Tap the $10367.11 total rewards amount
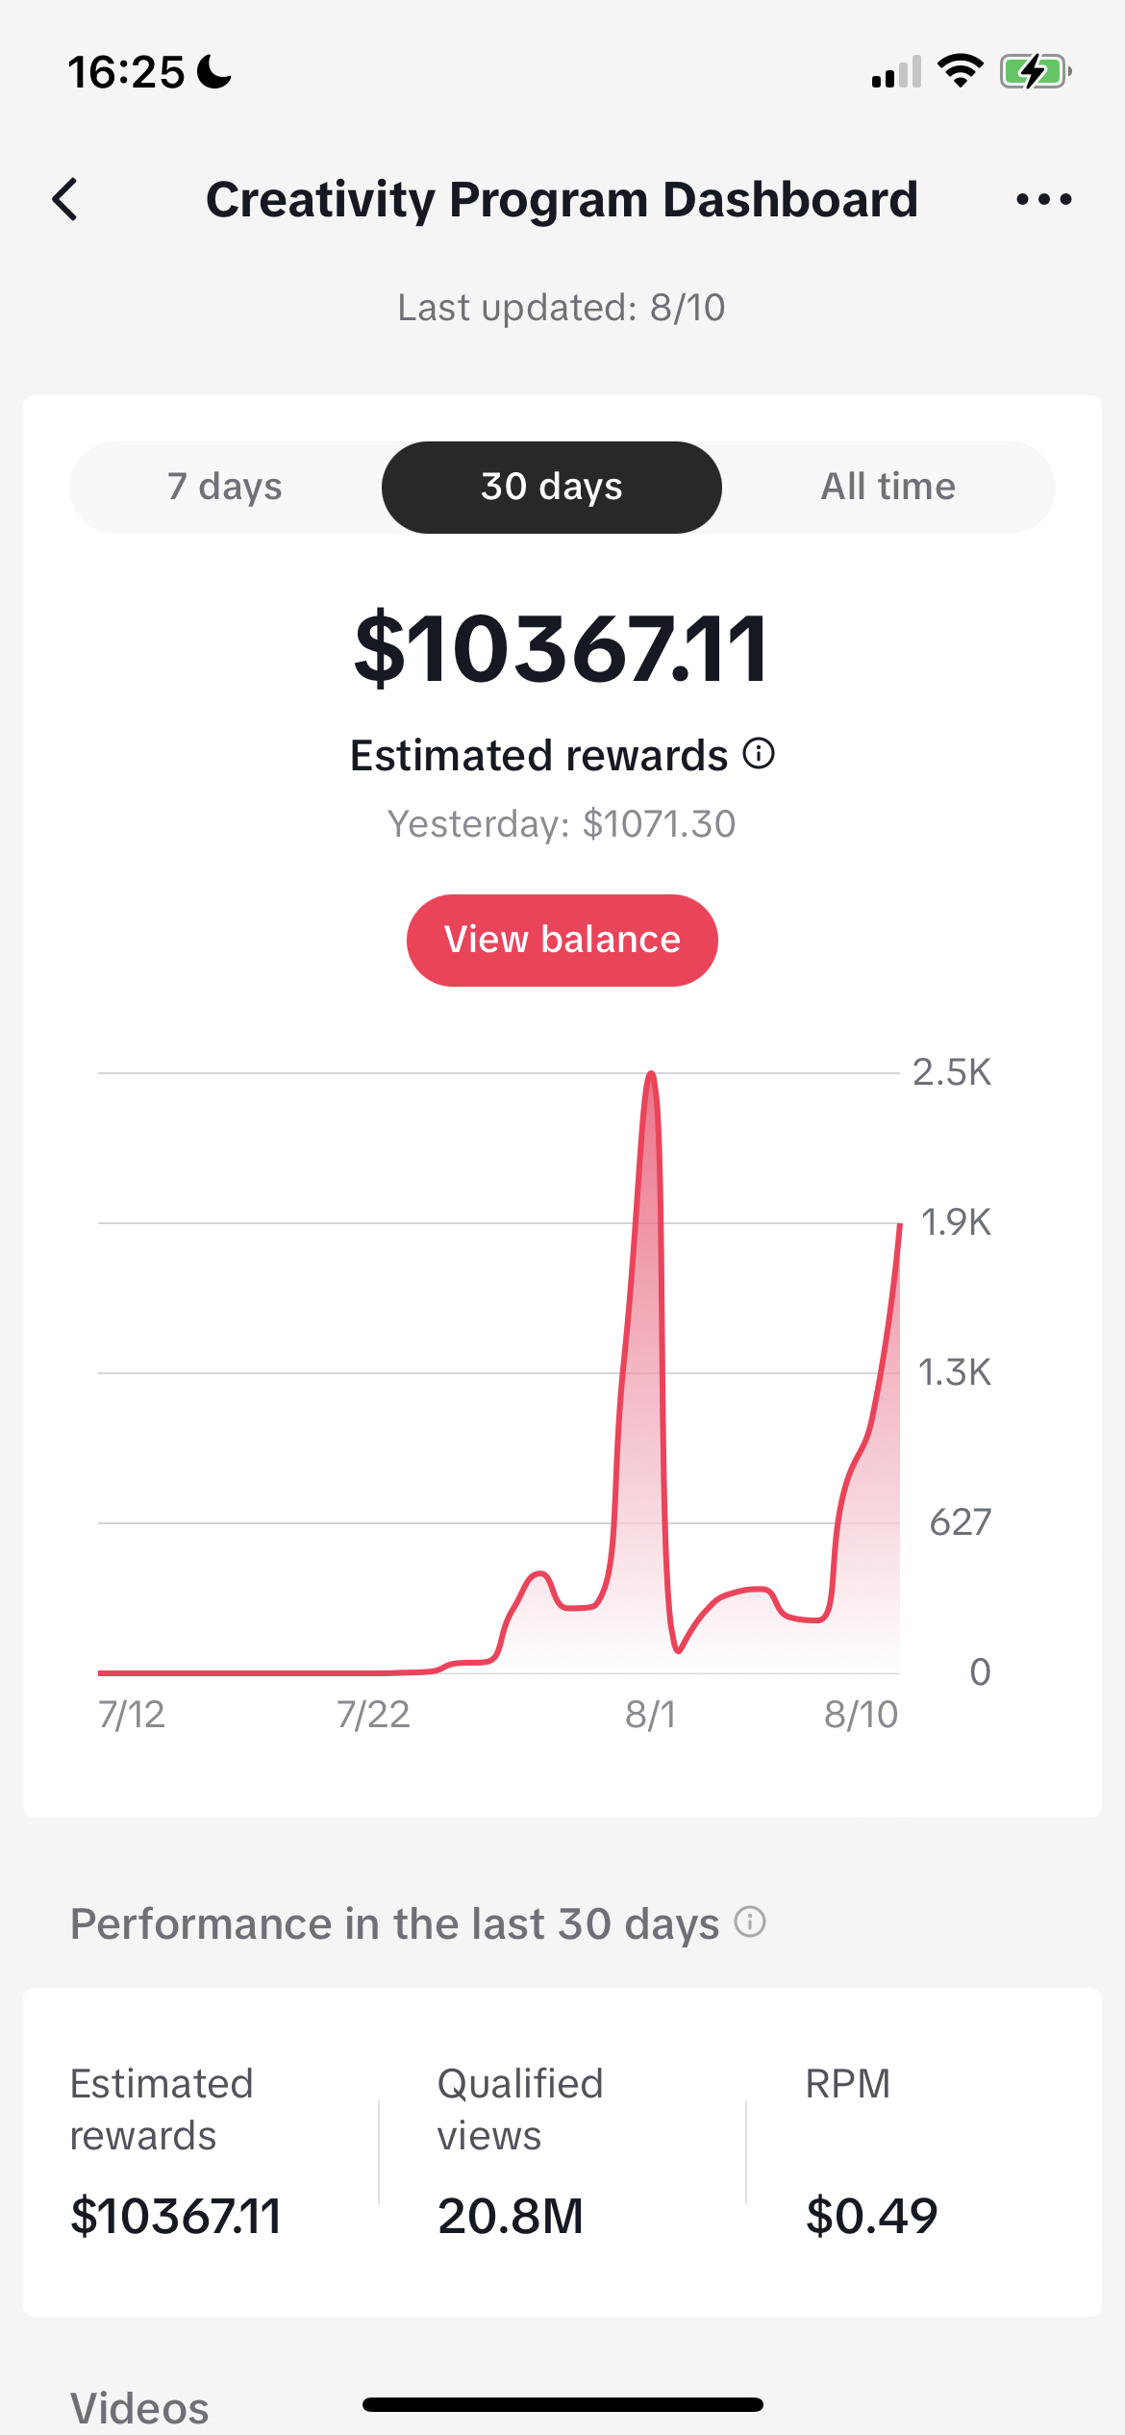The width and height of the screenshot is (1125, 2435). click(562, 650)
